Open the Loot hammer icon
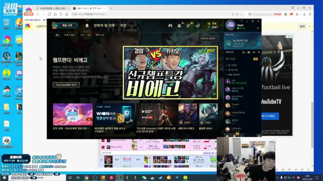Image resolution: width=323 pixels, height=181 pixels. (188, 26)
